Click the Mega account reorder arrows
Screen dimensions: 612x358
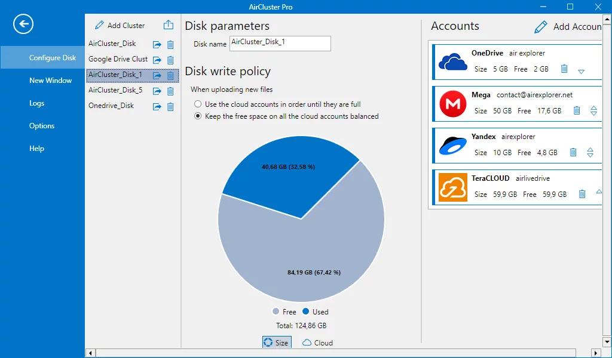point(593,110)
